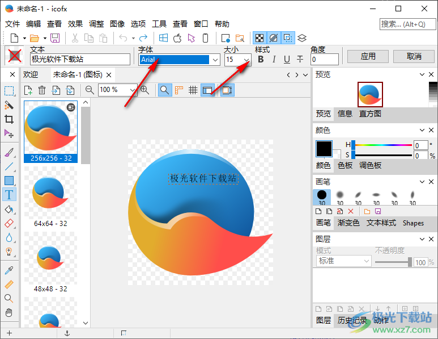This screenshot has width=438, height=339.
Task: Select the rectangular selection tool
Action: [9, 91]
